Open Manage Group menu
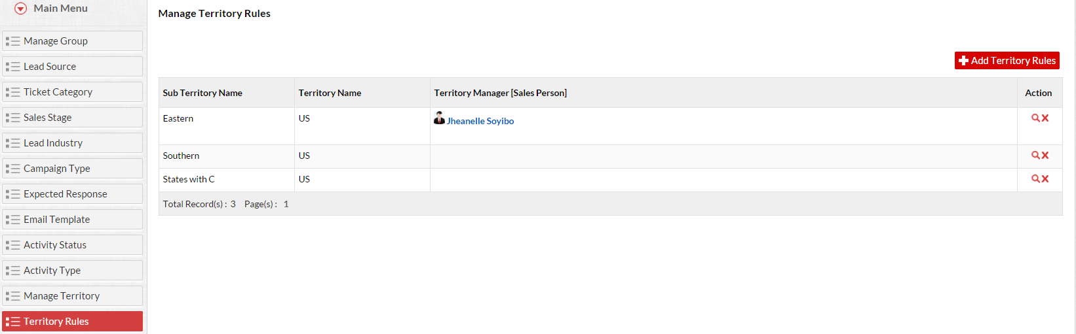The image size is (1076, 334). click(x=72, y=41)
